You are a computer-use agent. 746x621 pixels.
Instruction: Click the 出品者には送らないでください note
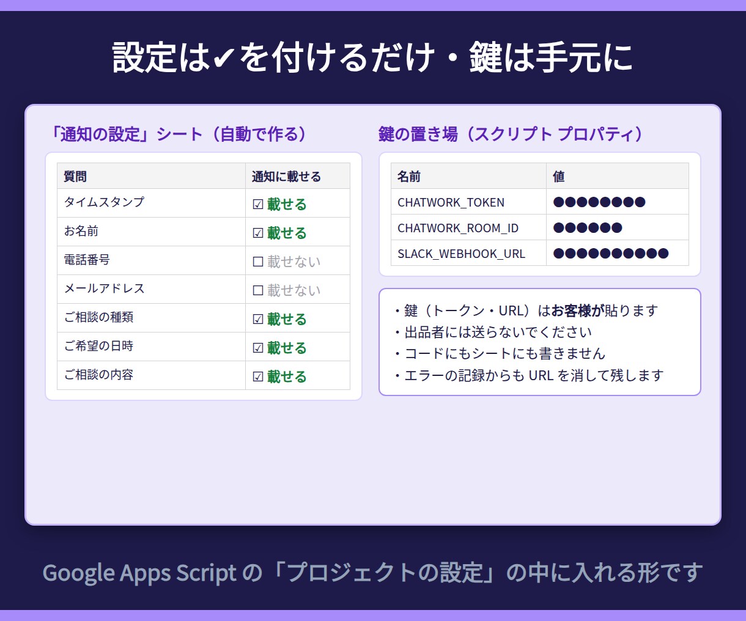pos(492,332)
